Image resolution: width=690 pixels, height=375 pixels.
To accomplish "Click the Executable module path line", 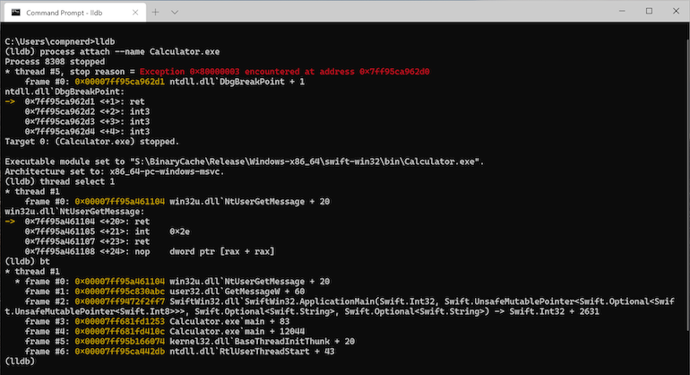I will [x=244, y=160].
